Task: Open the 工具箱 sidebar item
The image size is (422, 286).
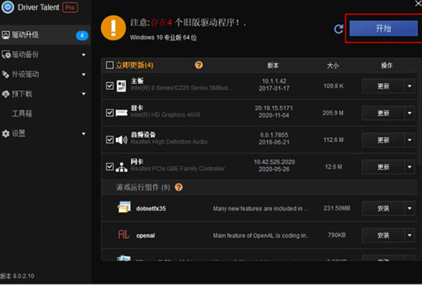Action: tap(22, 114)
